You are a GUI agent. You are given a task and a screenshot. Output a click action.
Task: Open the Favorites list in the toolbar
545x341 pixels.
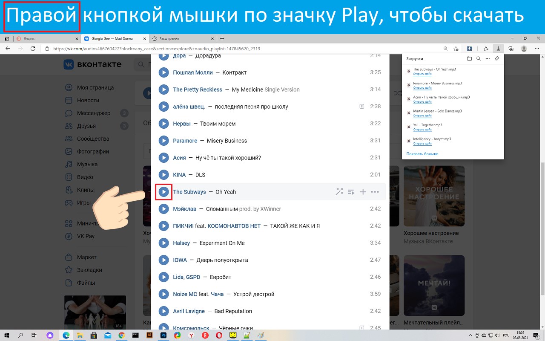pyautogui.click(x=486, y=49)
